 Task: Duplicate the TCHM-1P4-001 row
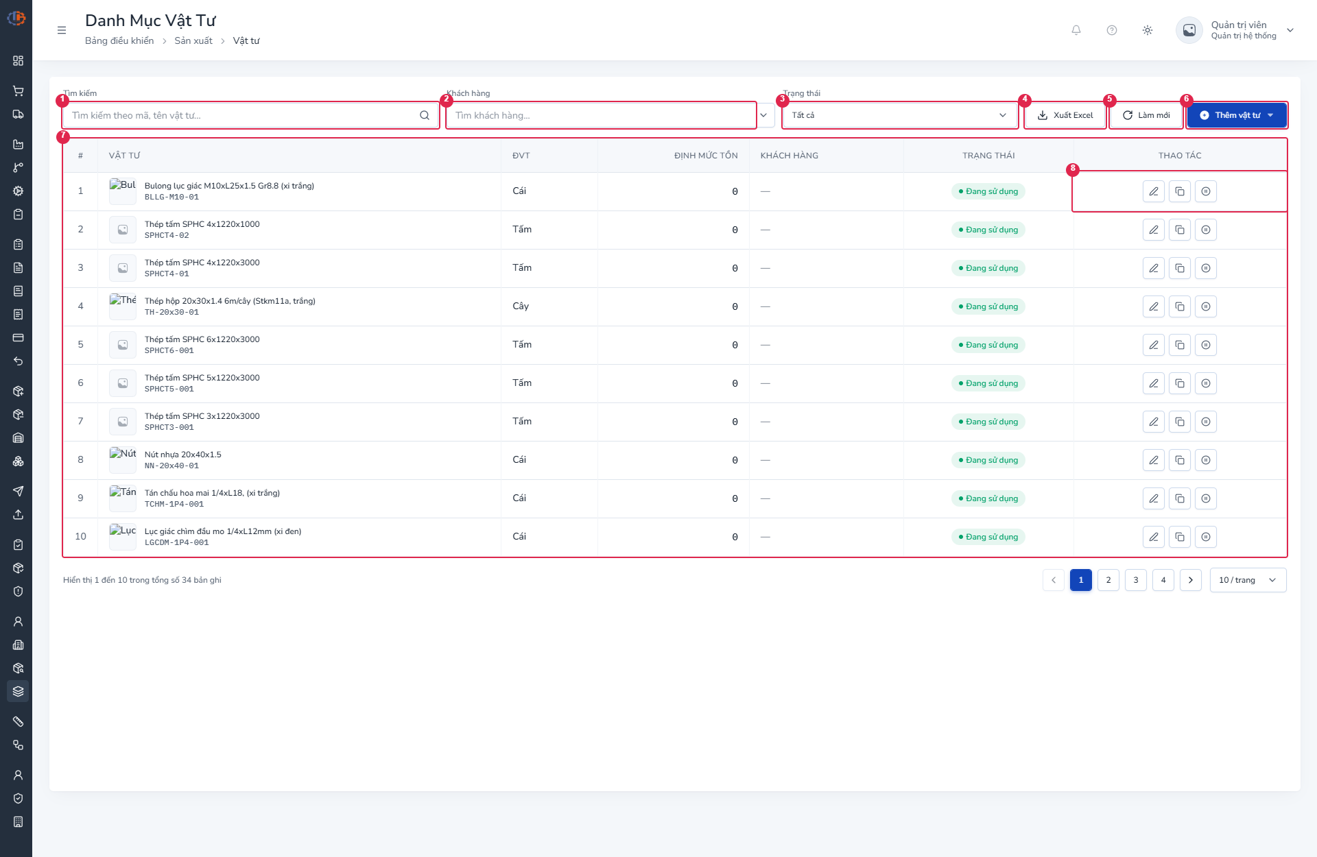pos(1180,498)
